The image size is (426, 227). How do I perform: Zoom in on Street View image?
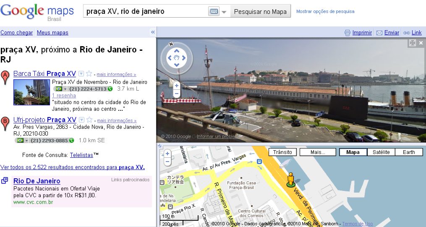click(x=177, y=86)
